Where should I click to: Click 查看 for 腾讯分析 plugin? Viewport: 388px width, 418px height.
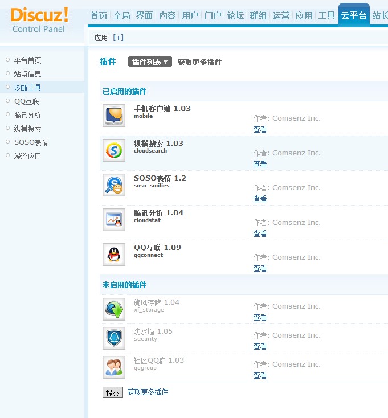(x=260, y=233)
